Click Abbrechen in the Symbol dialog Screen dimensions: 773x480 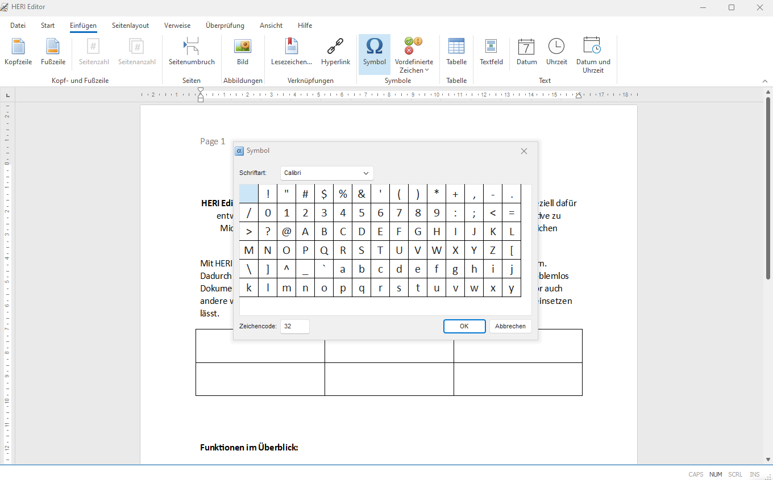click(x=510, y=326)
